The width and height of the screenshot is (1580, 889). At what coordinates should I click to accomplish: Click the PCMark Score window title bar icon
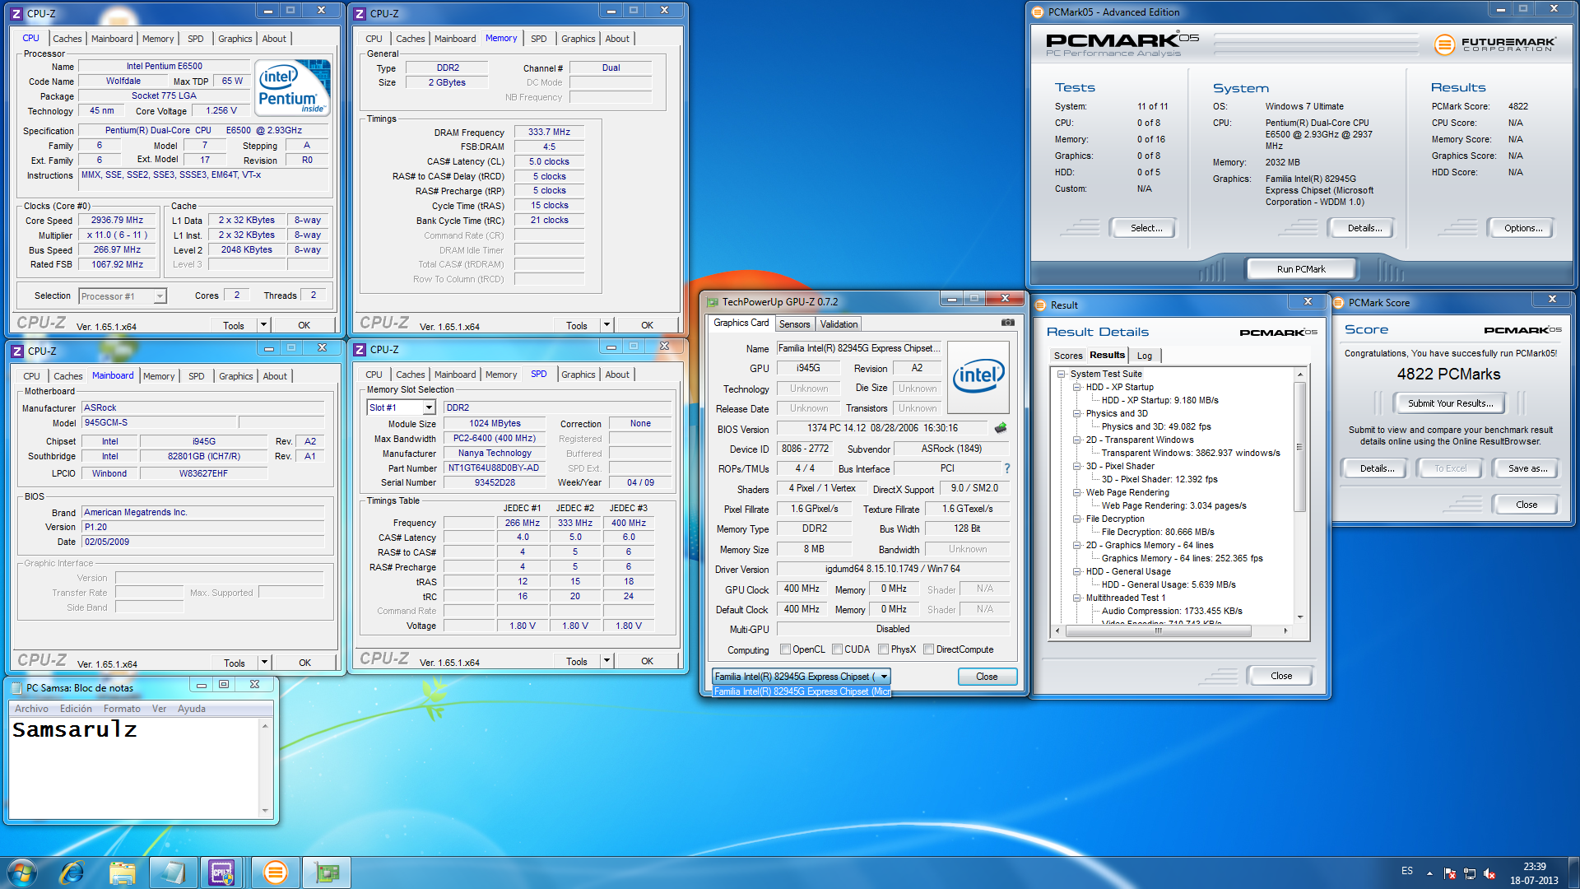click(1339, 303)
